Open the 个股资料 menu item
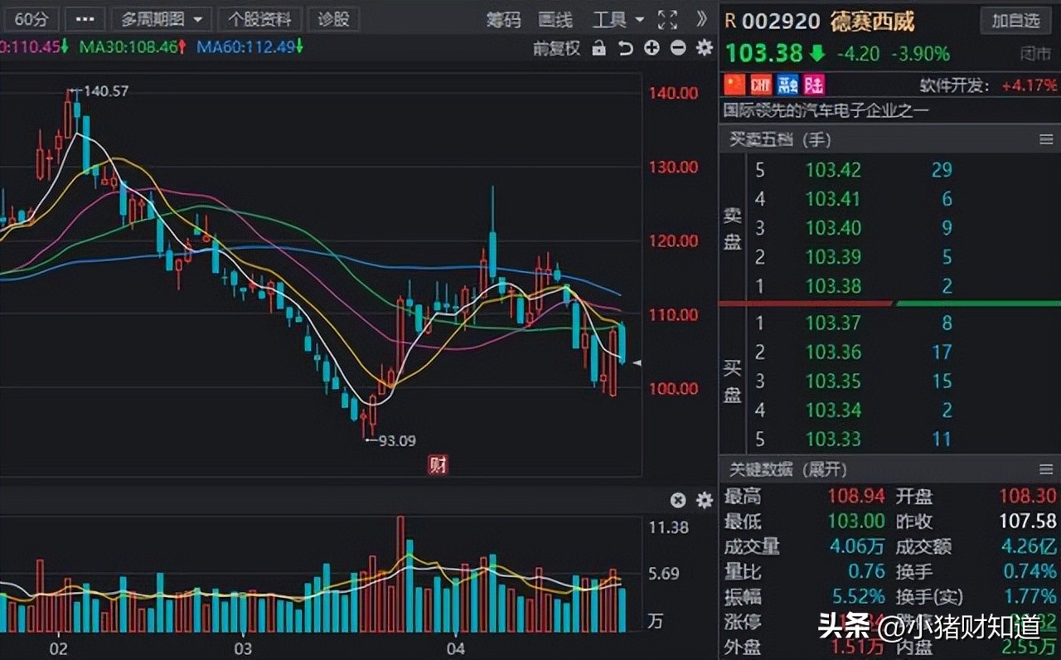 coord(259,19)
